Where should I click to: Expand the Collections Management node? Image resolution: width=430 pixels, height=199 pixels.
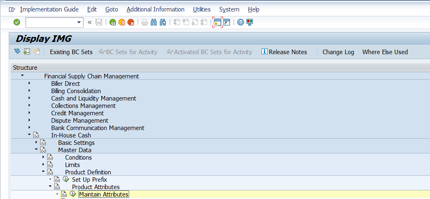[x=30, y=105]
